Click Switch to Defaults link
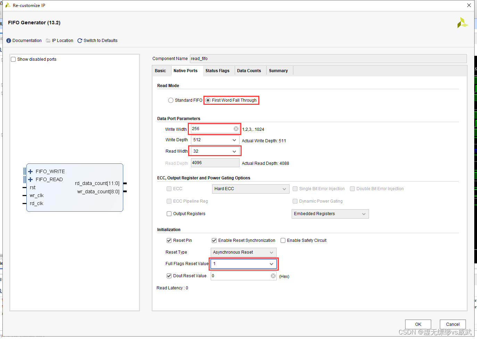The height and width of the screenshot is (339, 477). click(x=100, y=41)
